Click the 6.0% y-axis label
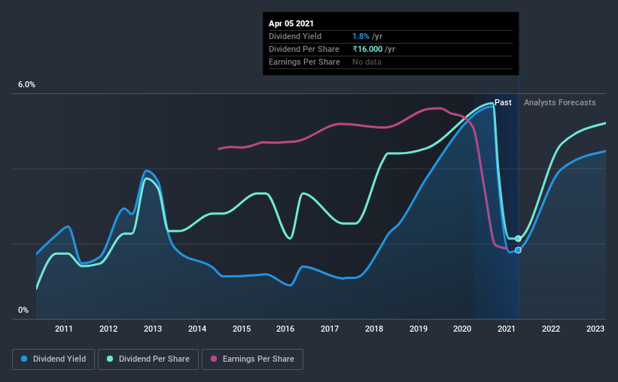Image resolution: width=618 pixels, height=382 pixels. click(x=26, y=85)
